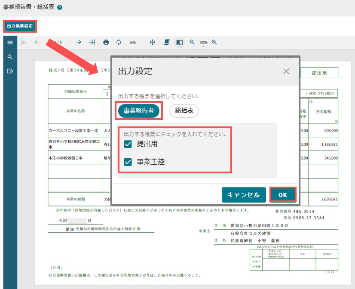The image size is (355, 289).
Task: Go to the previous page
Action: tap(37, 42)
